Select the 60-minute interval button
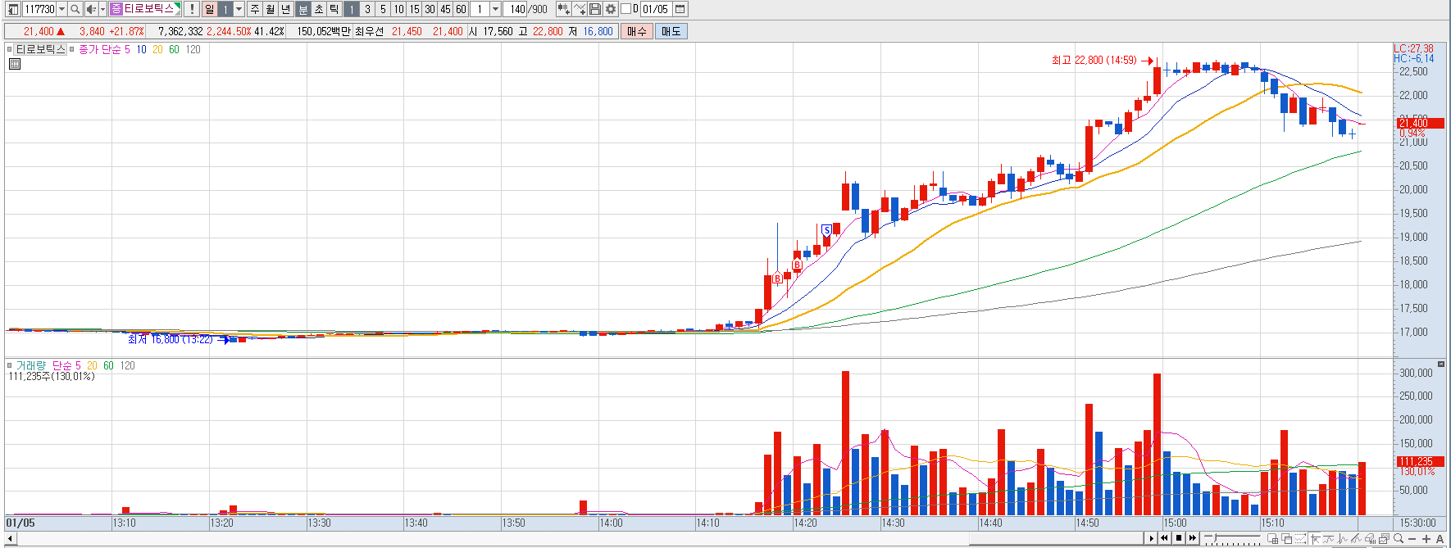This screenshot has height=548, width=1451. point(461,9)
